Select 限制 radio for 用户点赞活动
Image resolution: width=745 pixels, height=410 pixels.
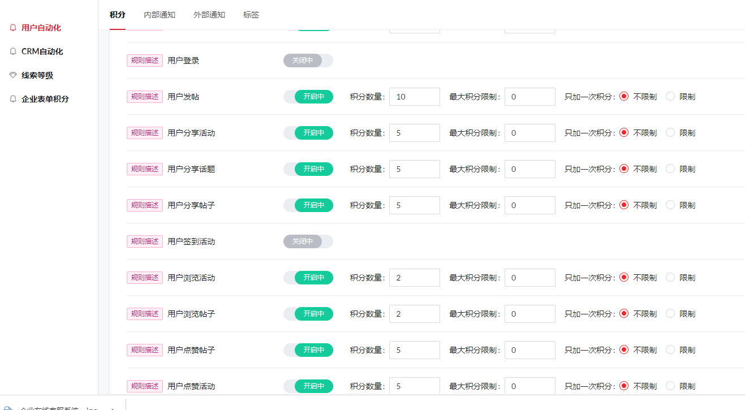pyautogui.click(x=670, y=386)
